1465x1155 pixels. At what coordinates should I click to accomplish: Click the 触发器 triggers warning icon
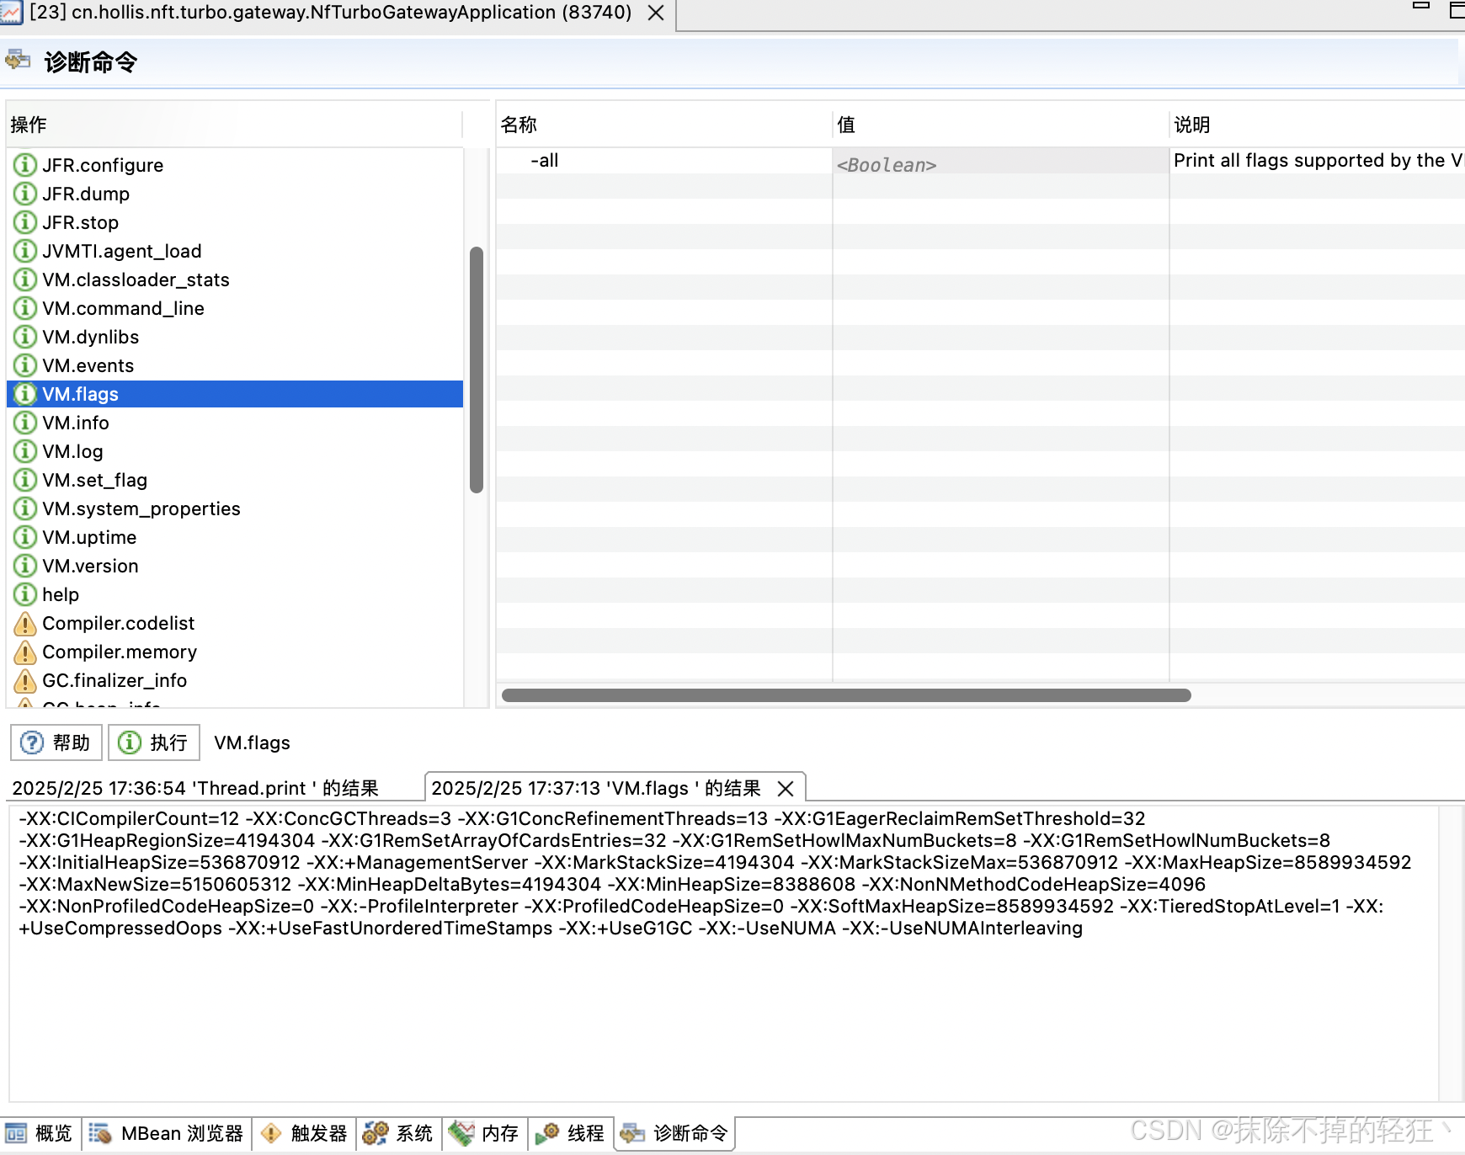271,1133
